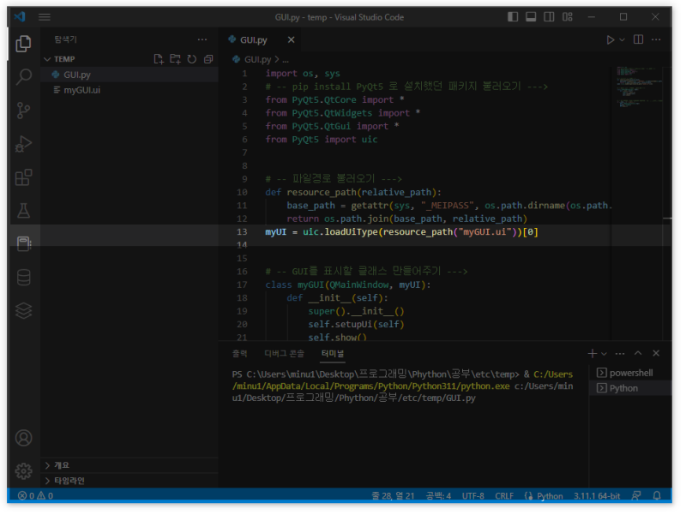Image resolution: width=686 pixels, height=515 pixels.
Task: Expand the 개요 outline section
Action: click(62, 465)
